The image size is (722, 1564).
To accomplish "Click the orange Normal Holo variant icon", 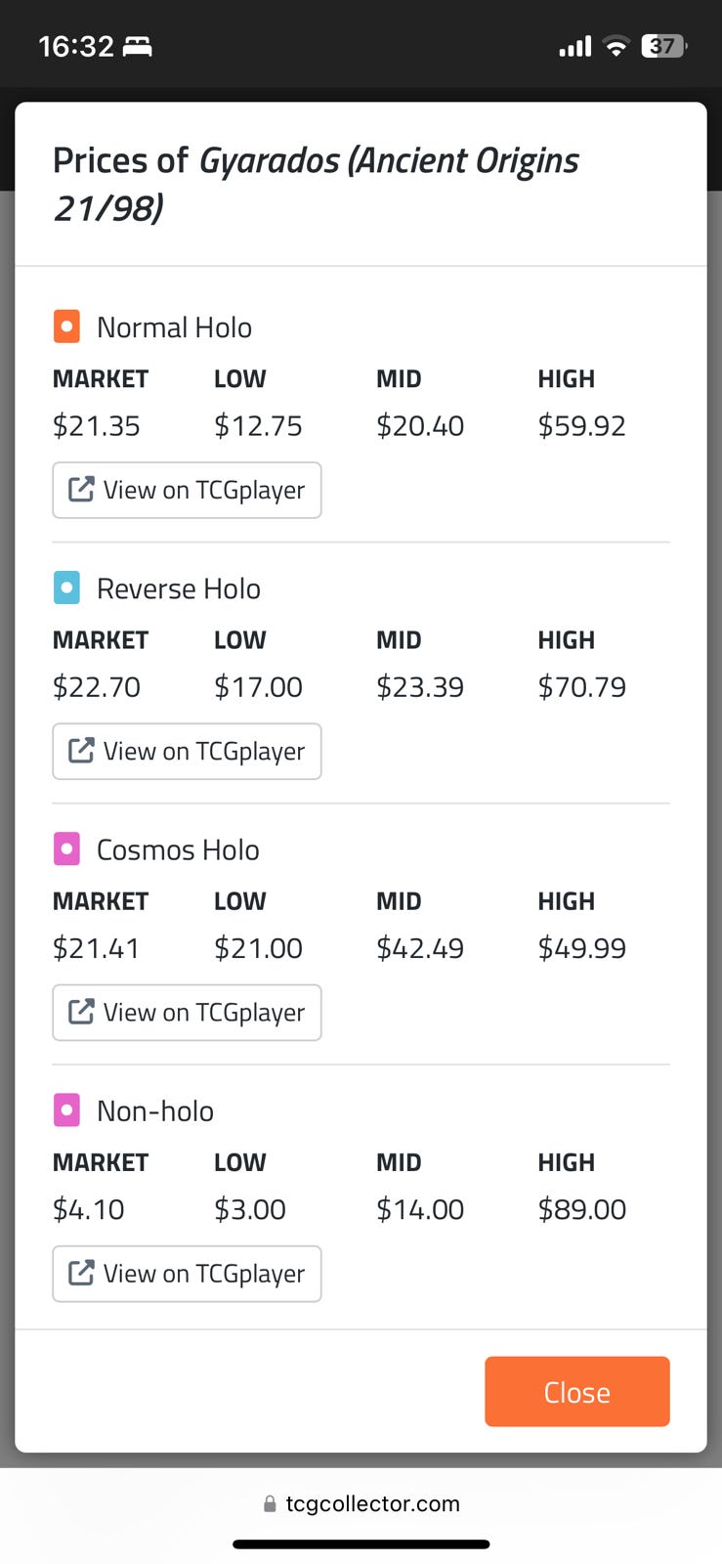I will tap(66, 326).
